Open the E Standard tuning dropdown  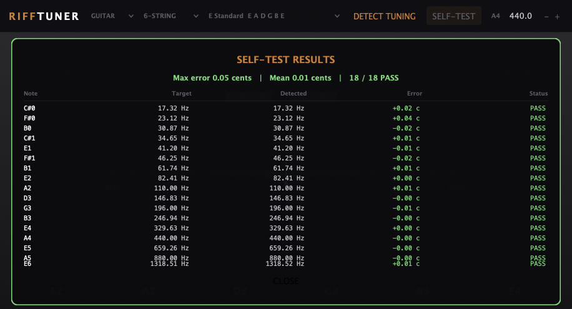274,16
